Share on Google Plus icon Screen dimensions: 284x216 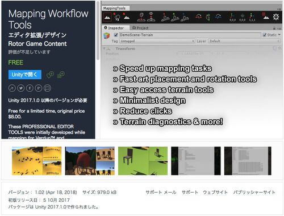[39, 88]
